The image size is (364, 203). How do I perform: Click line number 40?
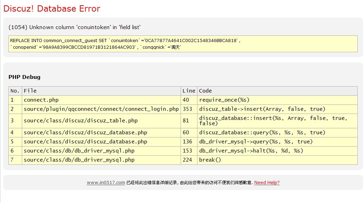coord(189,100)
